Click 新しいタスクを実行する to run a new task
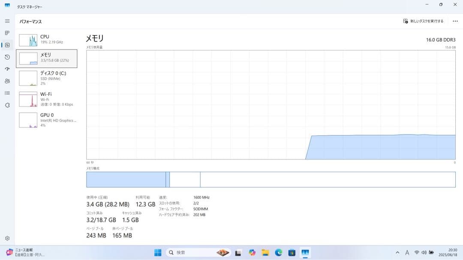The width and height of the screenshot is (463, 260). click(424, 21)
